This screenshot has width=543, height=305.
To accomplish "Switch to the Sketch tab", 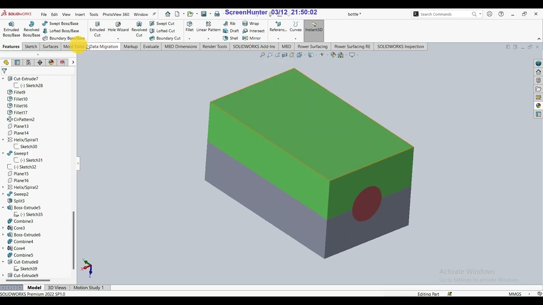I will pos(31,47).
